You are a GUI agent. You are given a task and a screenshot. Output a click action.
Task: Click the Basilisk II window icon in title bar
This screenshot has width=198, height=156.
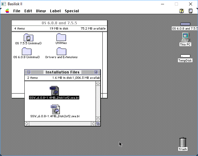pyautogui.click(x=3, y=4)
